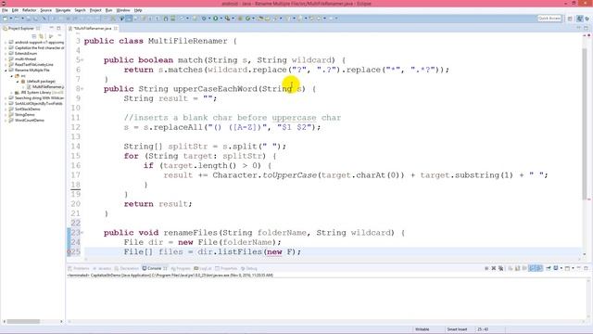
Task: Switch to the Properties tab
Action: (x=226, y=268)
